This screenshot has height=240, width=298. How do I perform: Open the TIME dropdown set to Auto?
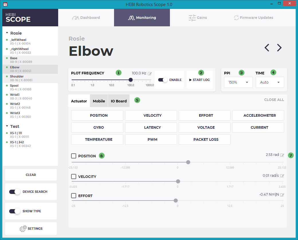[x=270, y=82]
